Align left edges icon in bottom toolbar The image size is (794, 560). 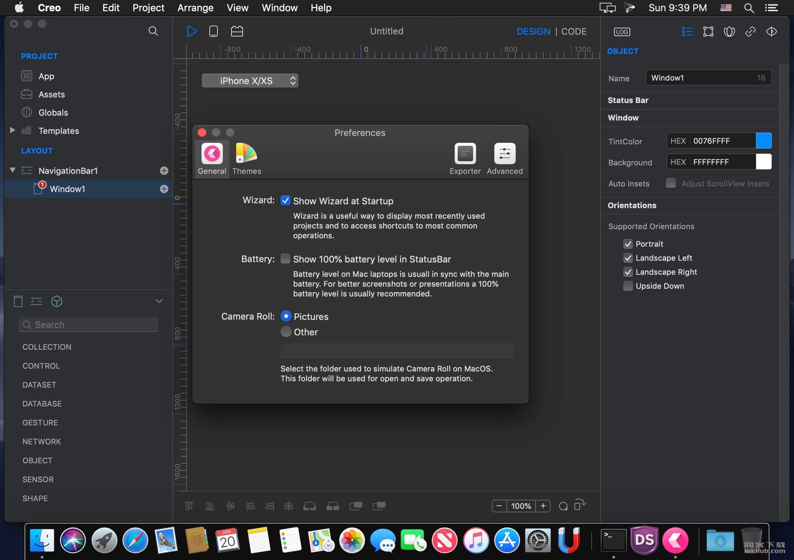point(250,506)
